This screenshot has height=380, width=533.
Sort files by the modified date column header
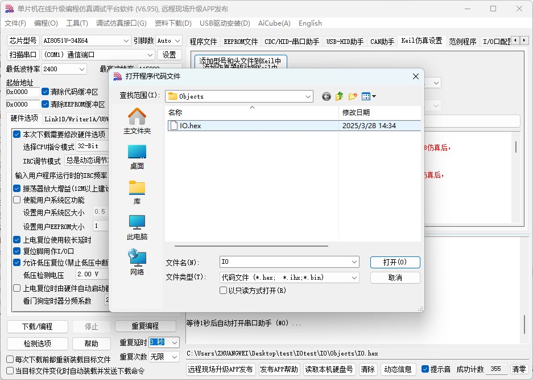(x=379, y=113)
